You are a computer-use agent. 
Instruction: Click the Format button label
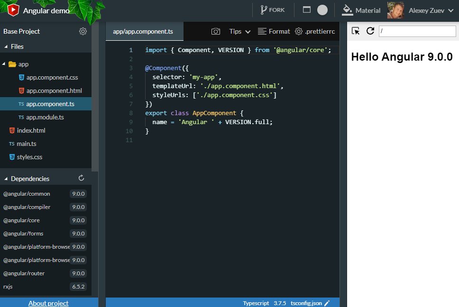coord(279,31)
